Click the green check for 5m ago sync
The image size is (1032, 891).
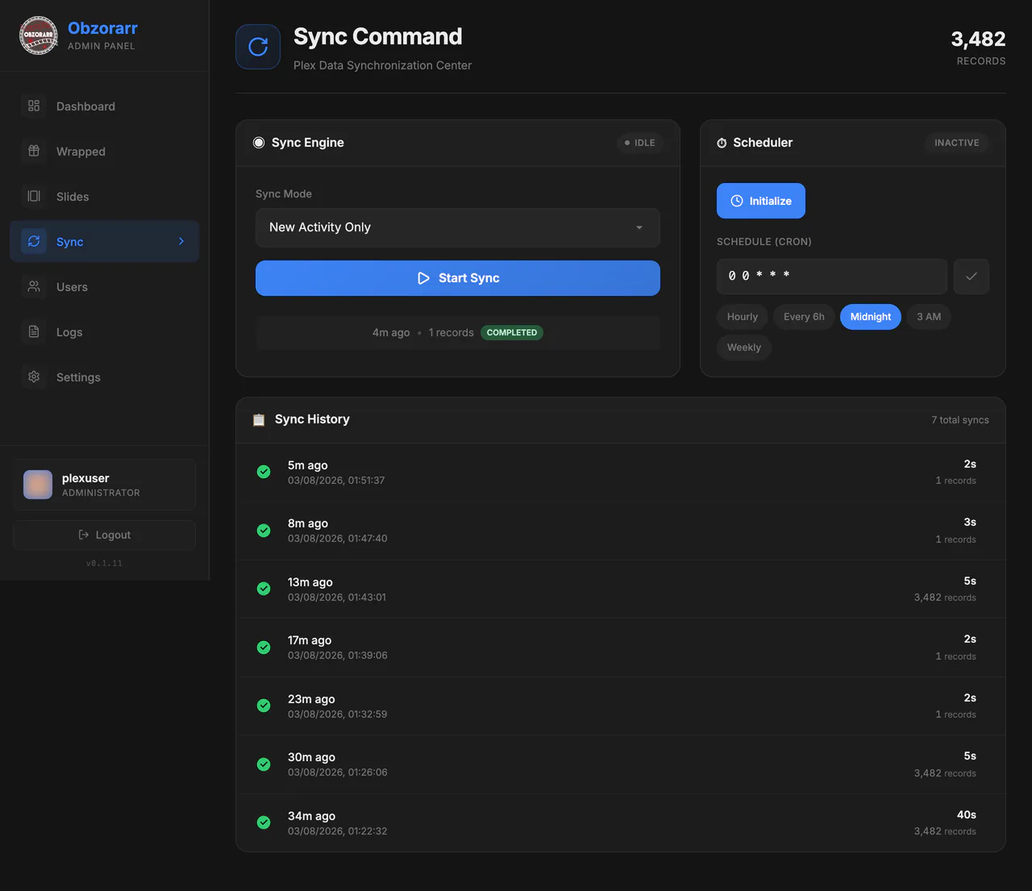[264, 472]
